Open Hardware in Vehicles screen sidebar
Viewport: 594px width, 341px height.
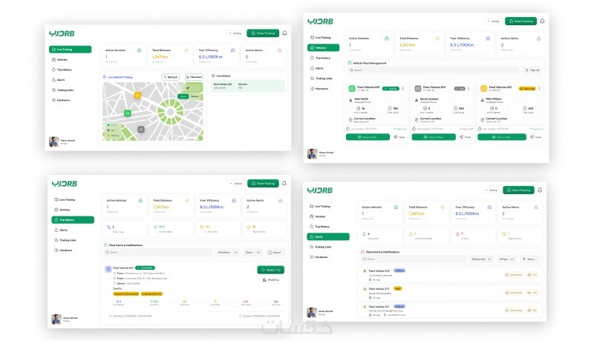click(x=319, y=88)
